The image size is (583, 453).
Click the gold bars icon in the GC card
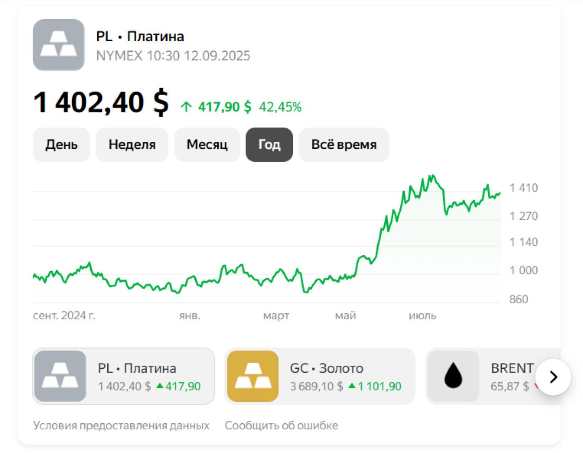(x=253, y=377)
